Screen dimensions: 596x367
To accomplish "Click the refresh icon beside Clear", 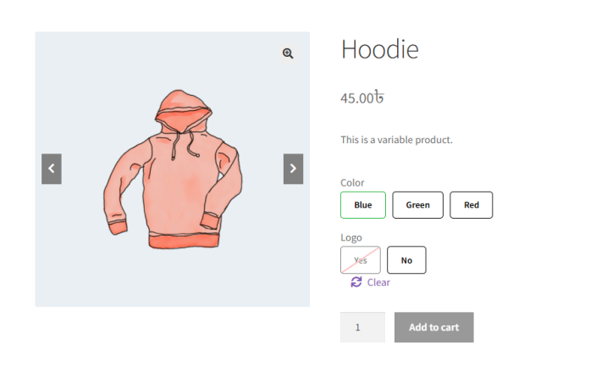I will [x=356, y=282].
